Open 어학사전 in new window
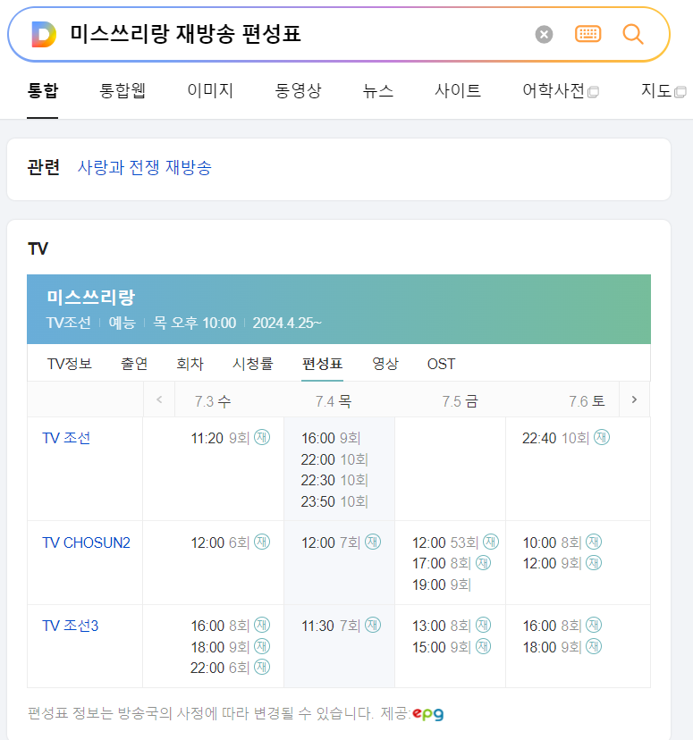The height and width of the screenshot is (740, 693). point(561,90)
